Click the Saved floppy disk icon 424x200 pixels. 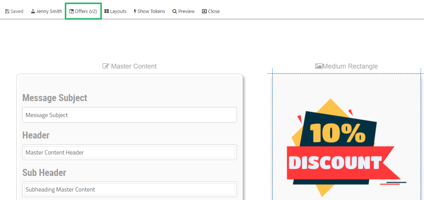[7, 11]
